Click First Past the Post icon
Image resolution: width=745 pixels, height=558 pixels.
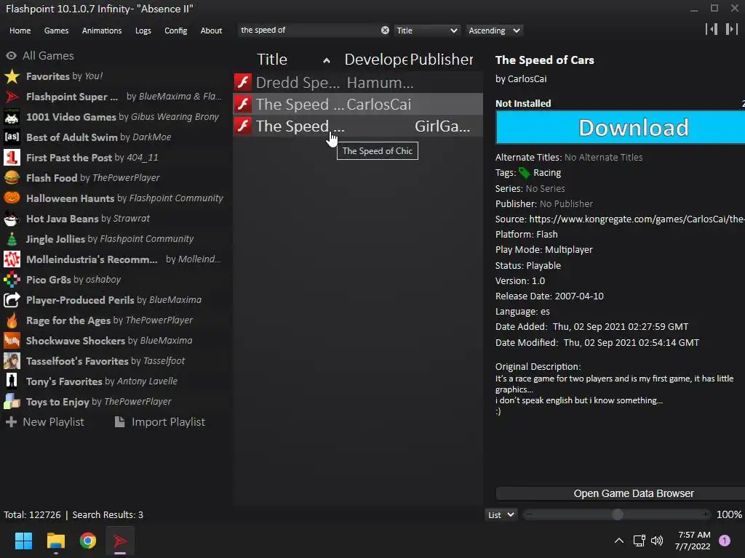coord(12,158)
